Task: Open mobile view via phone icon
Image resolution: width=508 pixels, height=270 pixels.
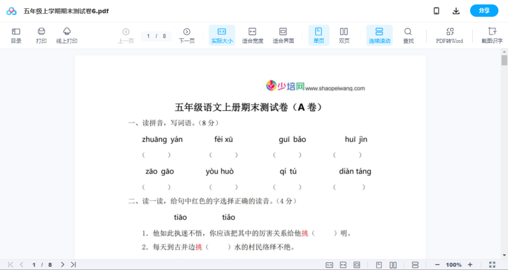Action: [x=436, y=11]
